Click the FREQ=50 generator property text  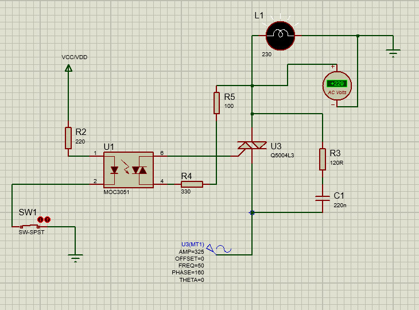(x=191, y=266)
